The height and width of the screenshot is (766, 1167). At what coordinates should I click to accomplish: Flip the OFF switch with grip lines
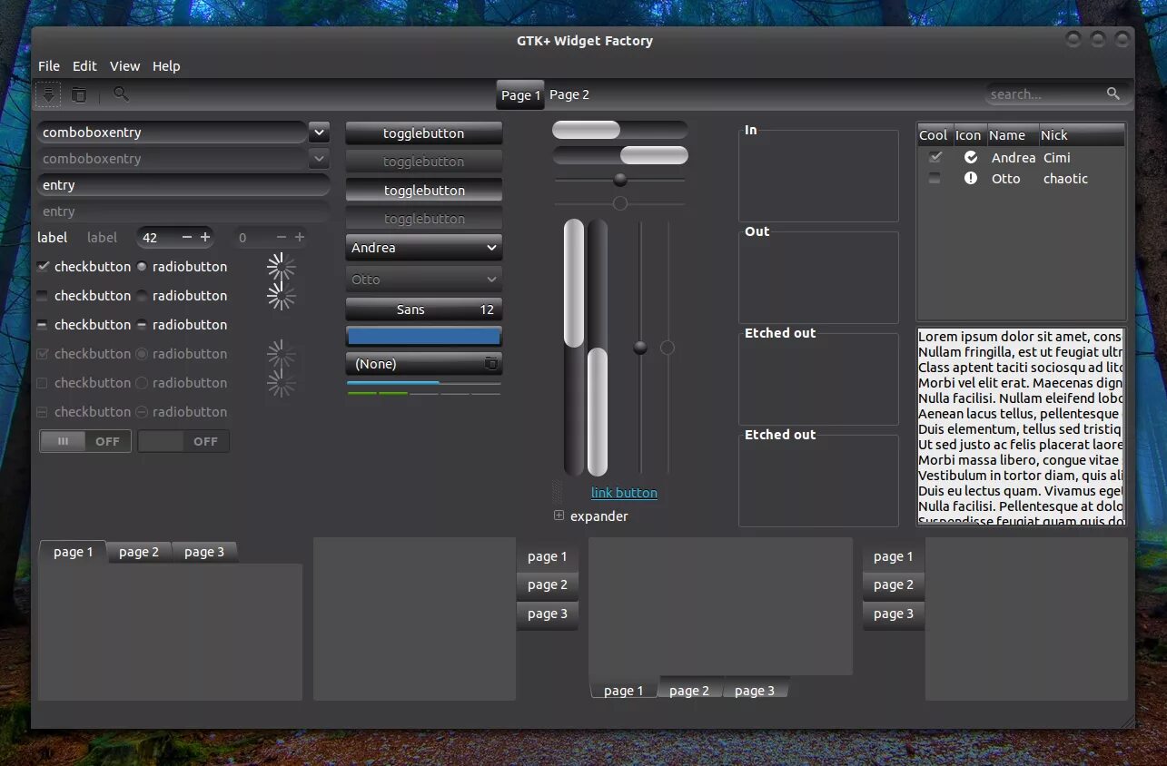click(x=85, y=441)
